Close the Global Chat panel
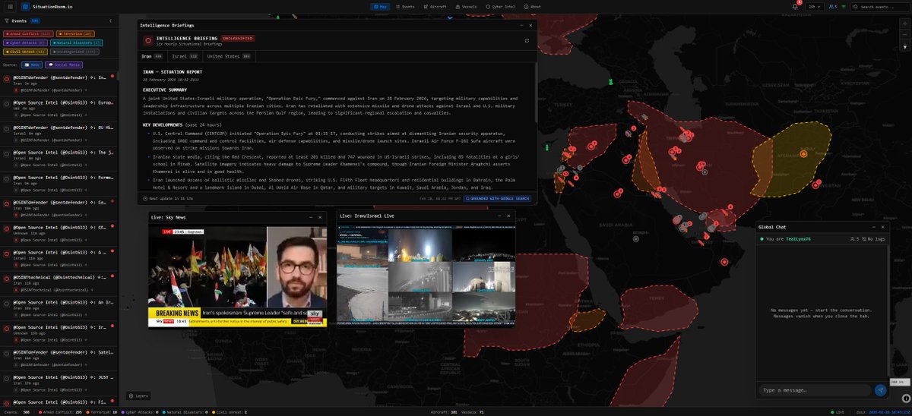This screenshot has height=416, width=912. pos(882,227)
